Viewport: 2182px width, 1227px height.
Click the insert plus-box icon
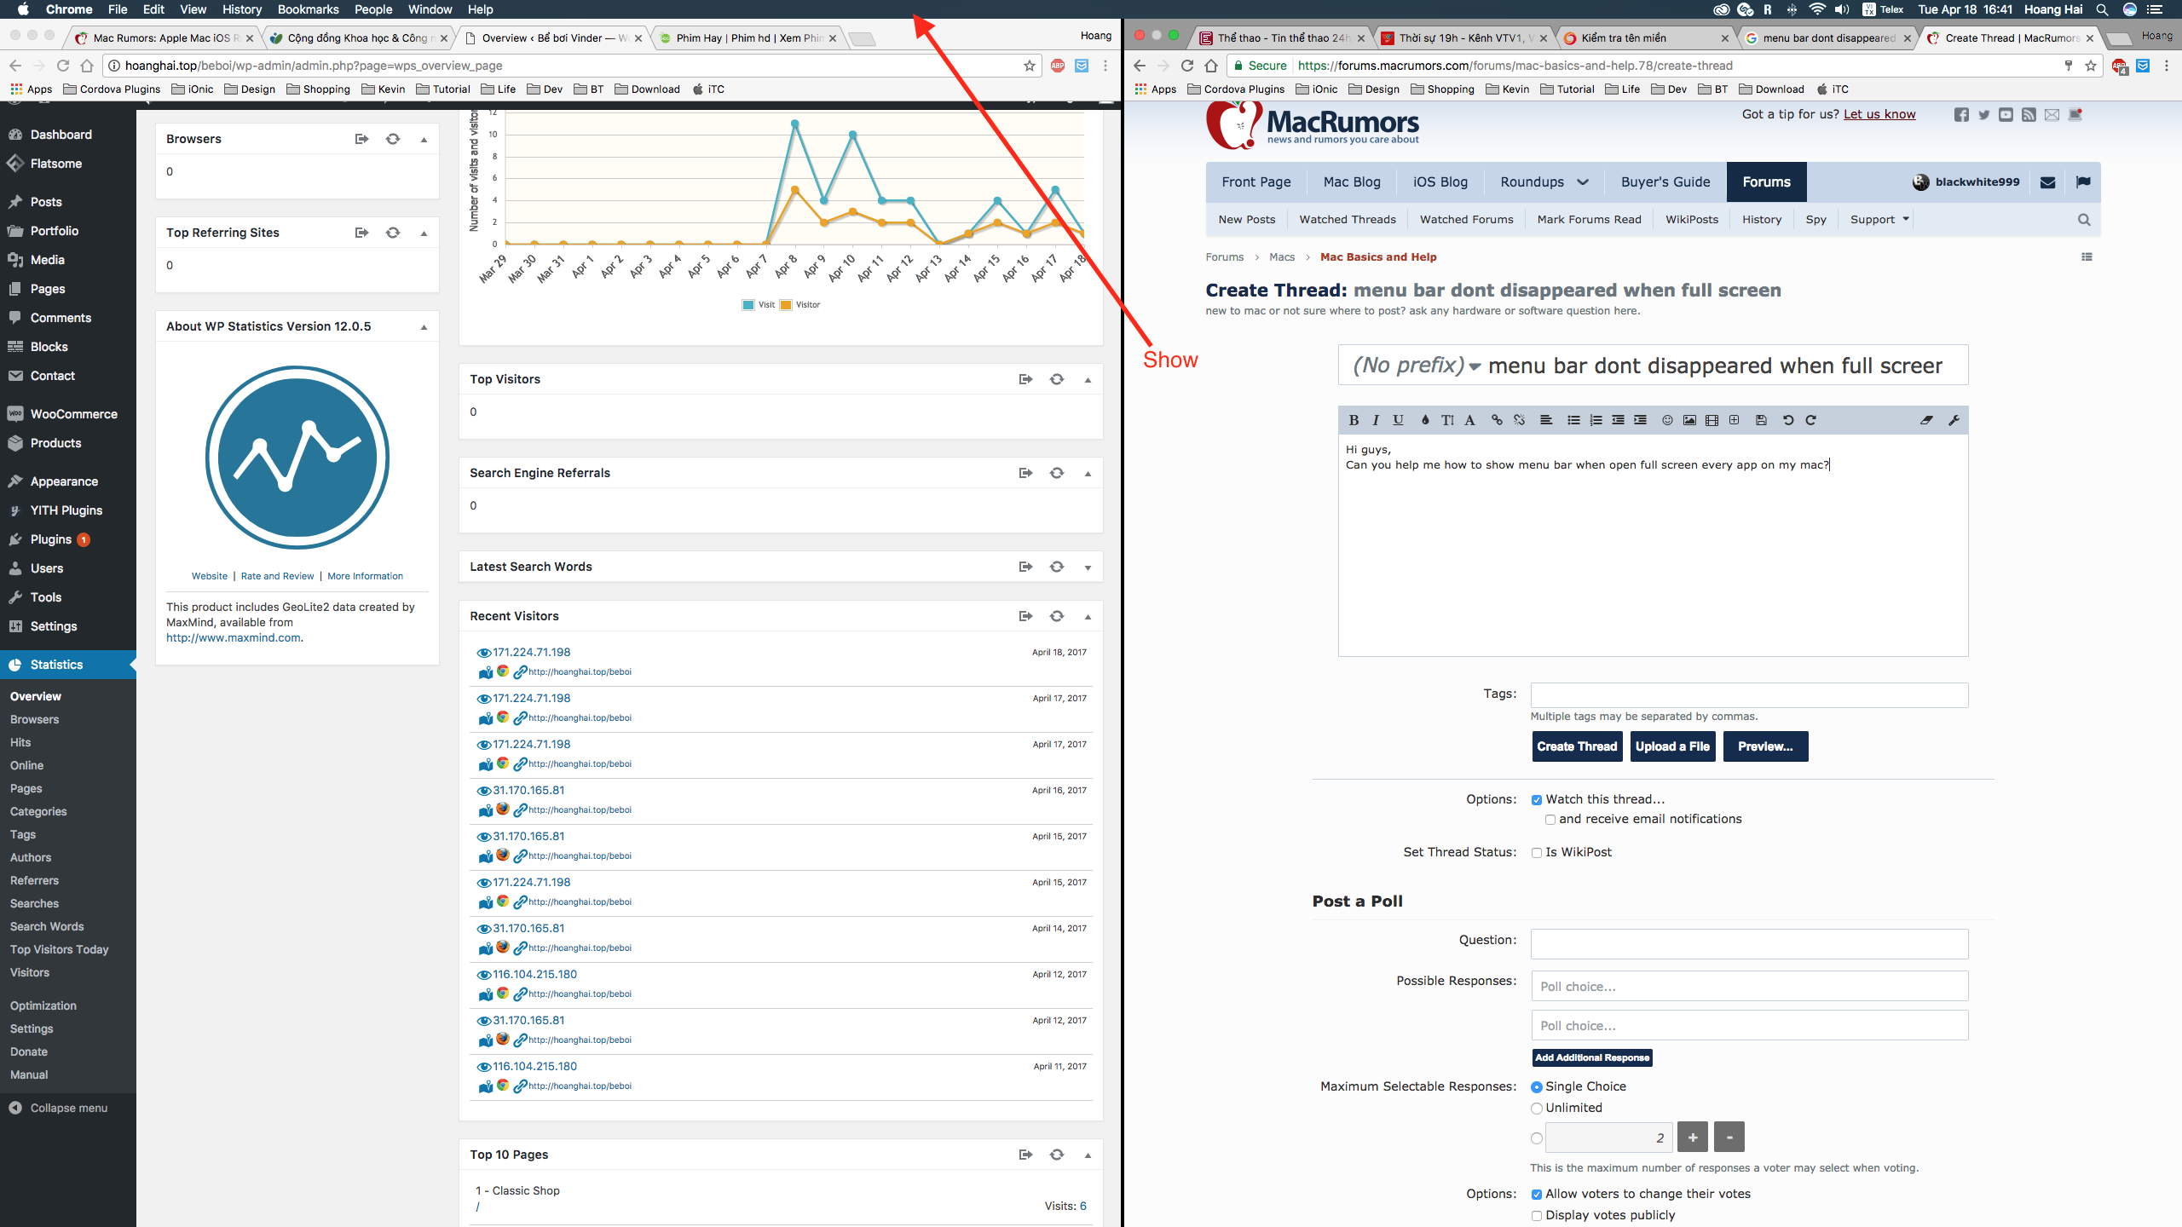pyautogui.click(x=1734, y=420)
